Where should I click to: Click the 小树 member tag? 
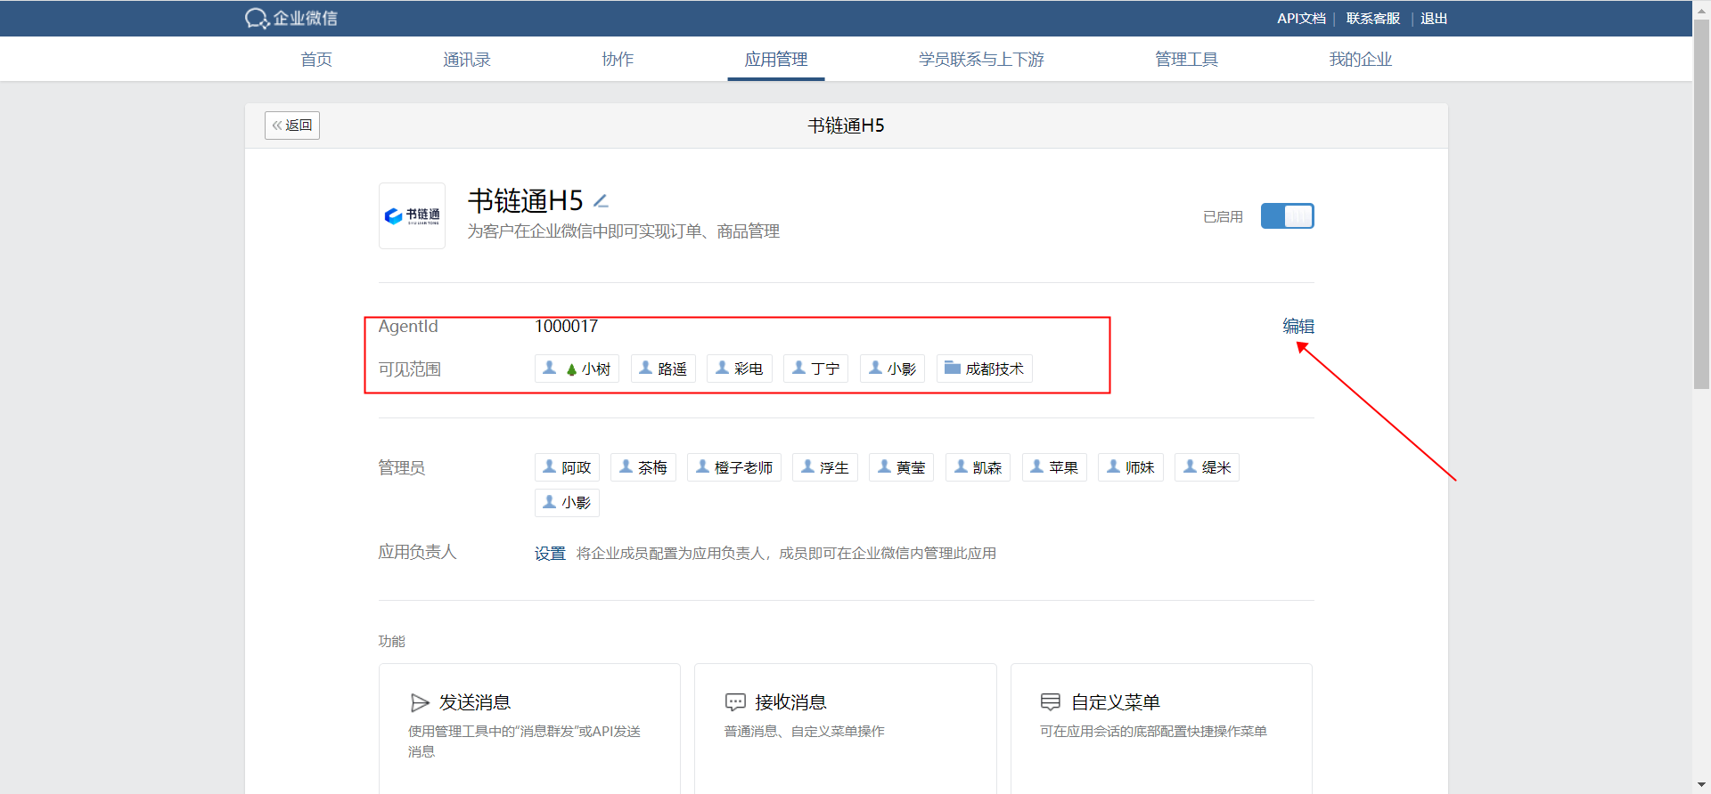pos(577,369)
